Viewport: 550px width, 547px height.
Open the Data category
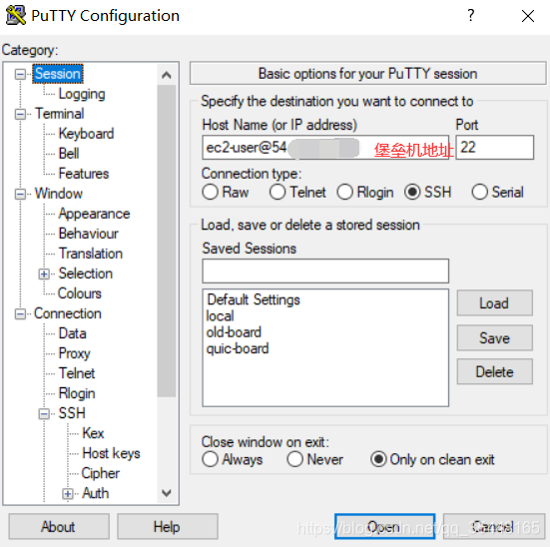tap(72, 333)
